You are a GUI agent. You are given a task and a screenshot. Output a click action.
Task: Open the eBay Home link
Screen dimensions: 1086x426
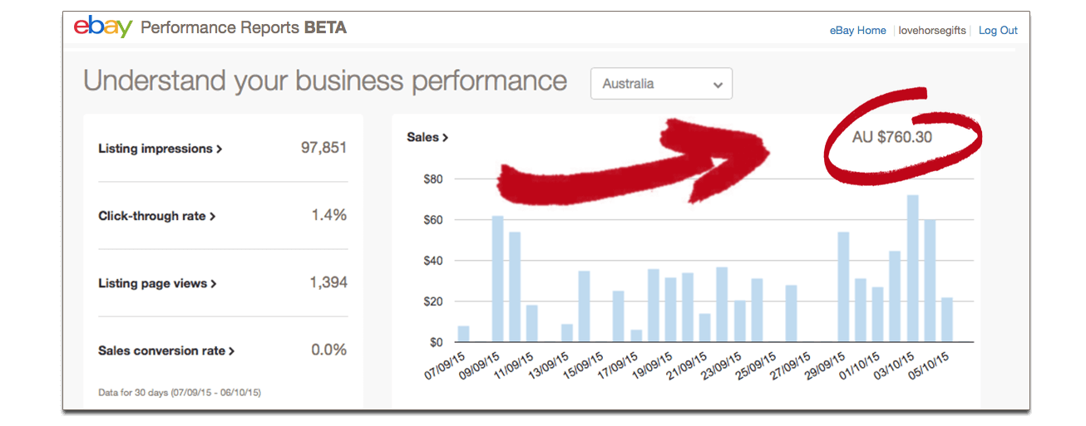pos(857,31)
